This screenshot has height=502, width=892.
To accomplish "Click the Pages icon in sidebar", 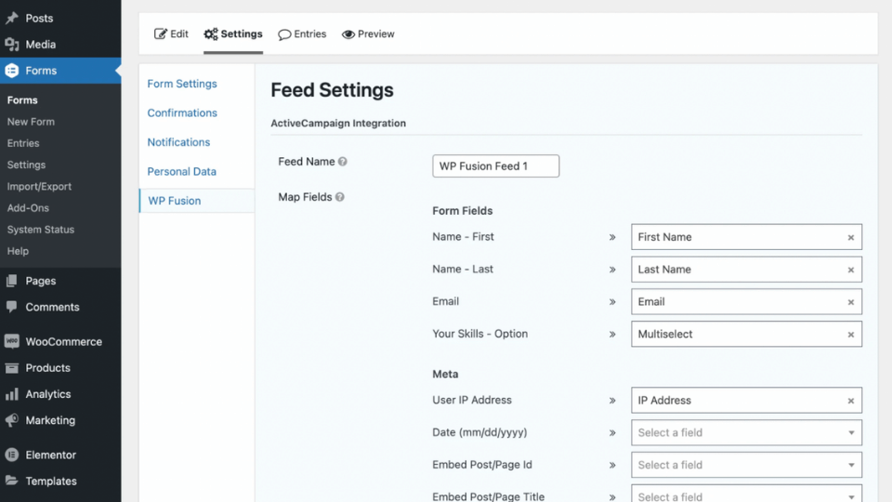I will pyautogui.click(x=11, y=281).
